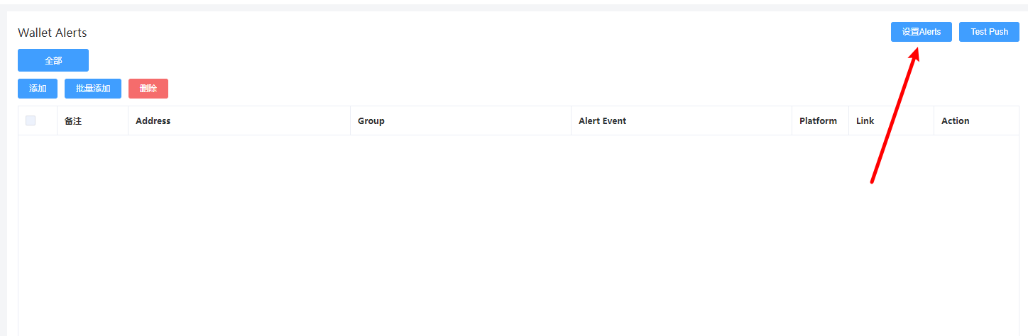This screenshot has height=336, width=1028.
Task: Toggle the select-all checkbox in table header
Action: click(31, 121)
